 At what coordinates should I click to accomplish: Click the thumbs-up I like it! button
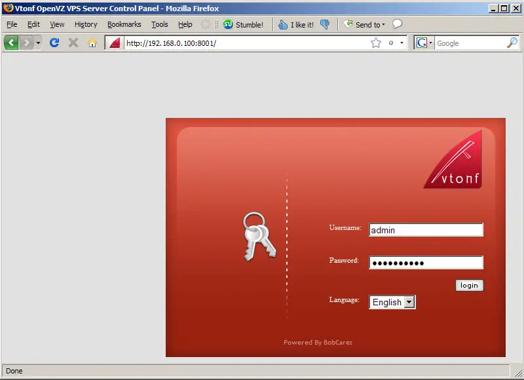[296, 24]
